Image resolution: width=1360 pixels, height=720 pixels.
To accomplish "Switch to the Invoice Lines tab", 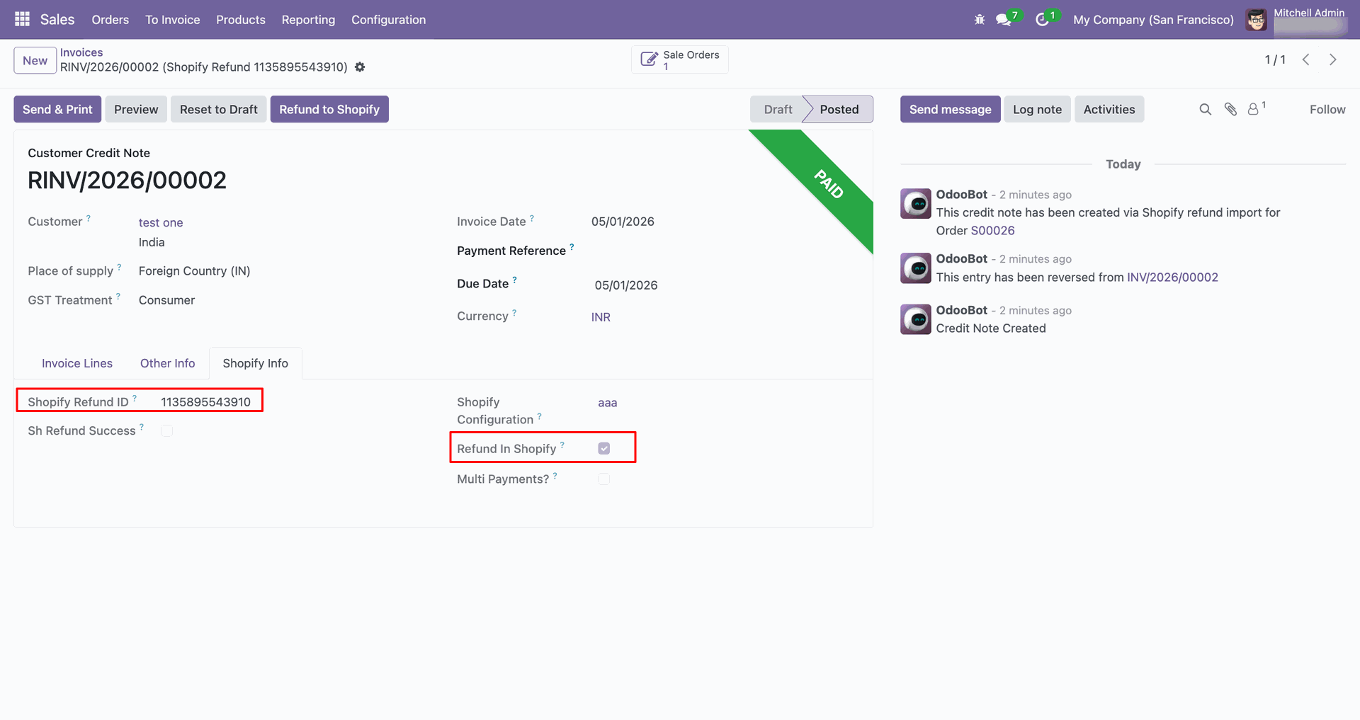I will click(77, 363).
